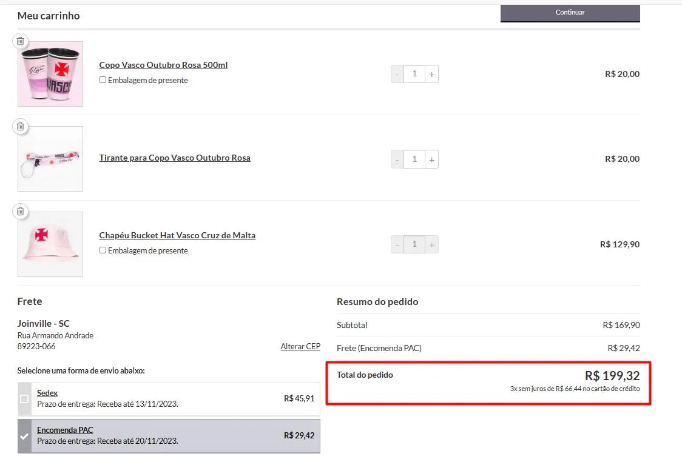Click the Subtotal value R$ 169,90

click(621, 325)
